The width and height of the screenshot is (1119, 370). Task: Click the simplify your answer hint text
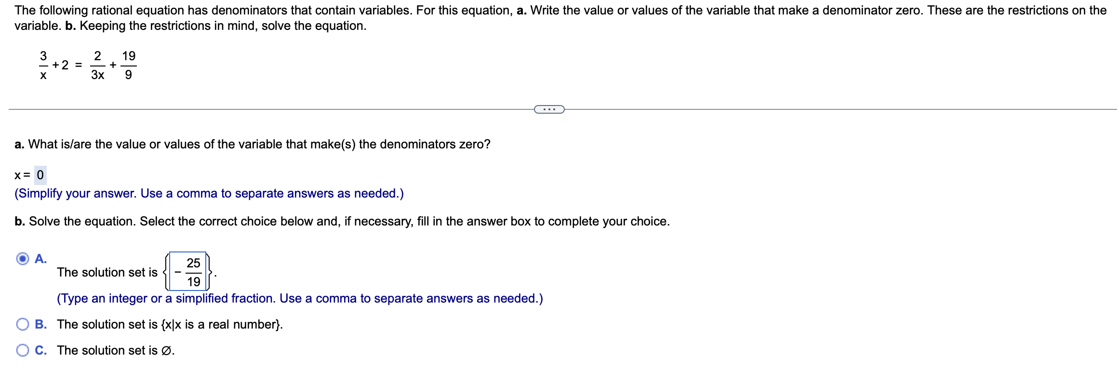(207, 193)
